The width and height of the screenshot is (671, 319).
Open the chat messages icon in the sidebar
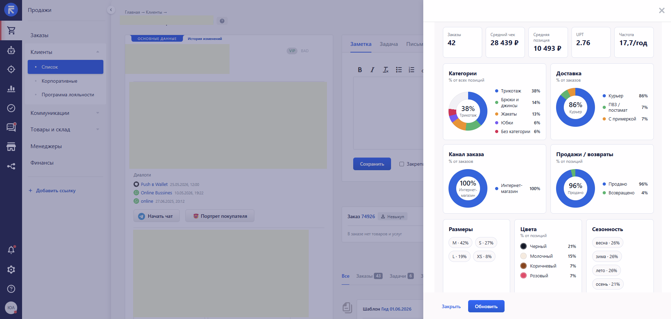pyautogui.click(x=11, y=127)
